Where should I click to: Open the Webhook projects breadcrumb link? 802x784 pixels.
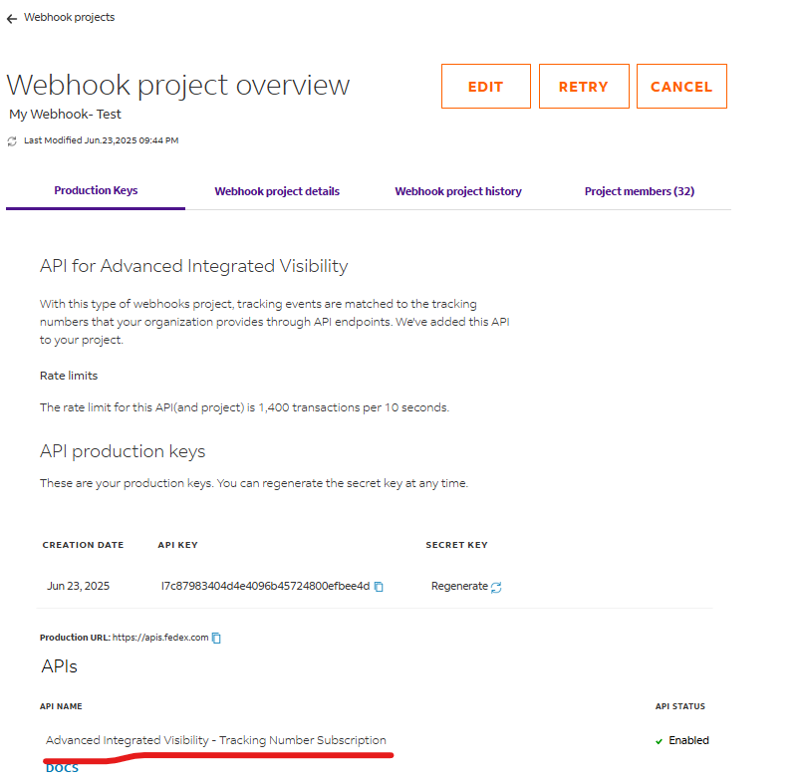pos(69,17)
